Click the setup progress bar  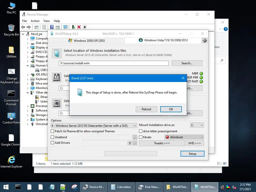pos(130,153)
